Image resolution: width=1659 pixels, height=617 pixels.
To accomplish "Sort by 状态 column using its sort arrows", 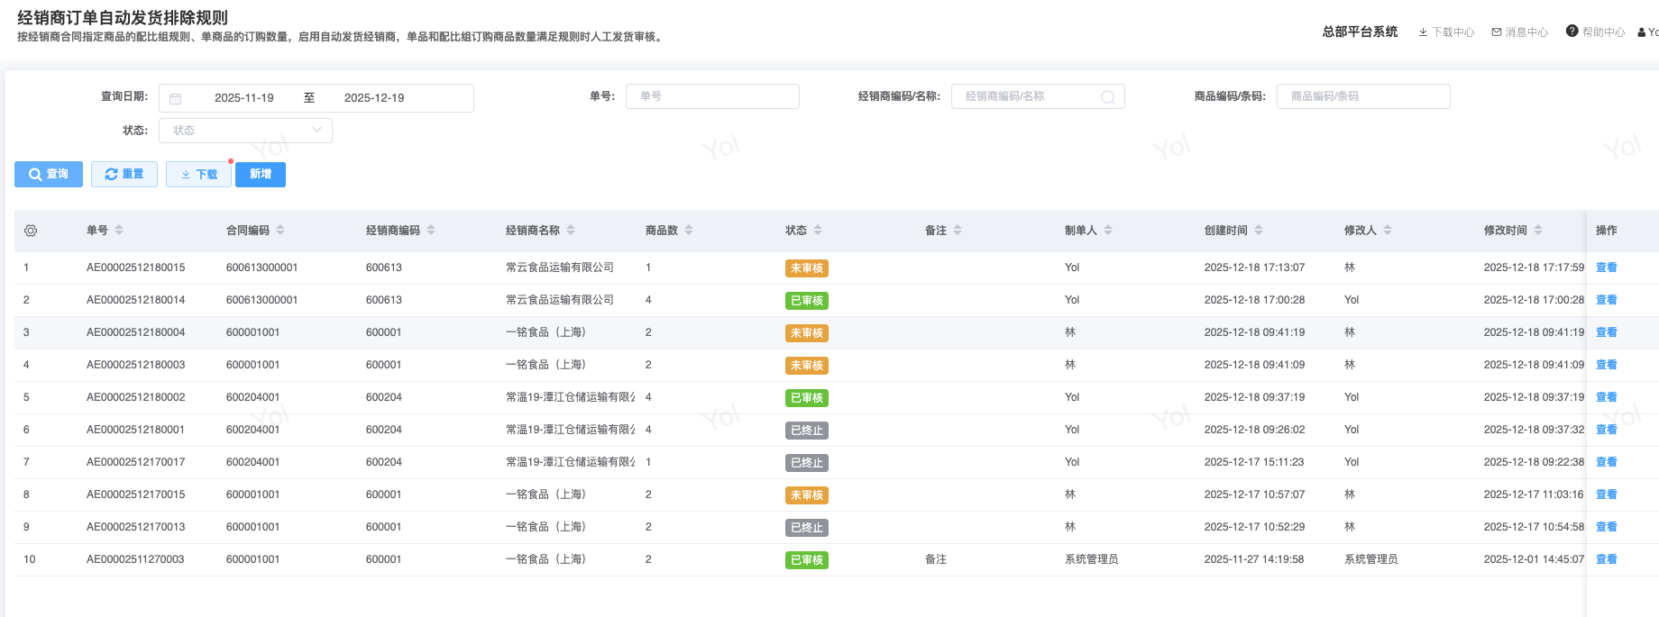I will pyautogui.click(x=818, y=231).
